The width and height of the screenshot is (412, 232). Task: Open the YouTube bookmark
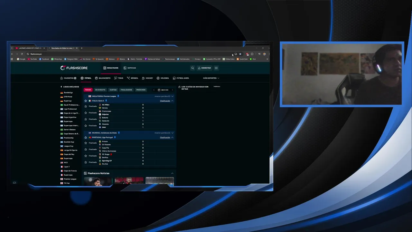coord(32,59)
